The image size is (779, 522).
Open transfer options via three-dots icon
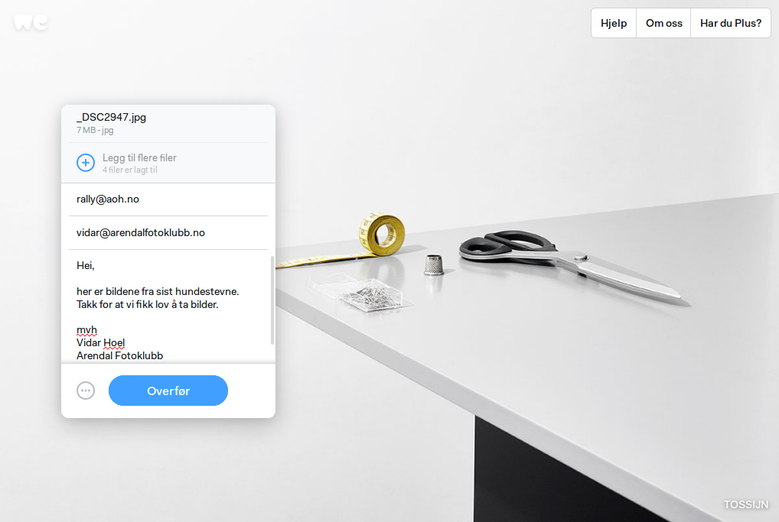point(86,391)
